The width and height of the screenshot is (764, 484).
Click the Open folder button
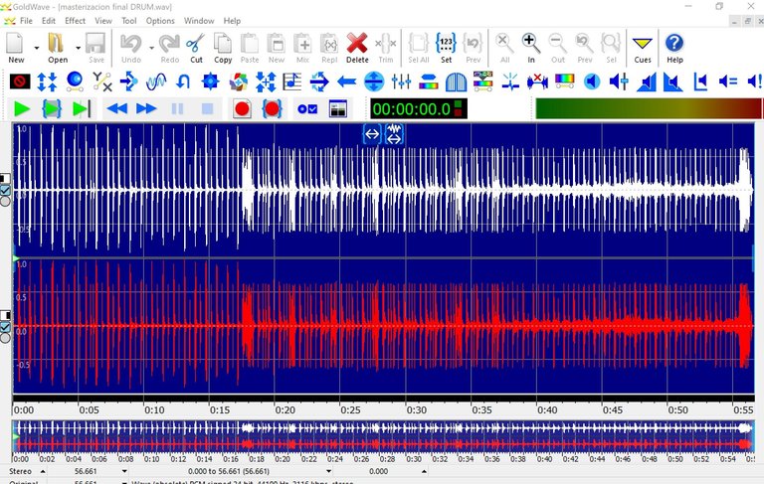click(58, 49)
